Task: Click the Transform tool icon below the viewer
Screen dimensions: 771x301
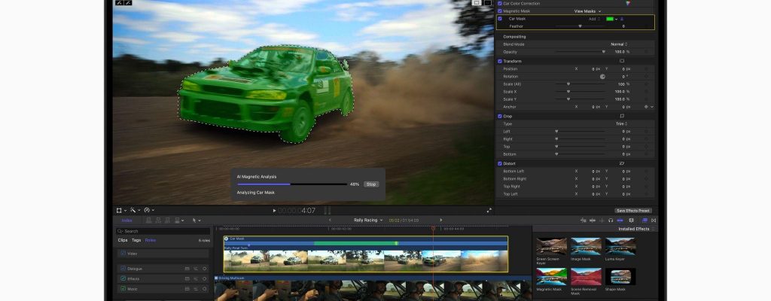Action: [120, 211]
